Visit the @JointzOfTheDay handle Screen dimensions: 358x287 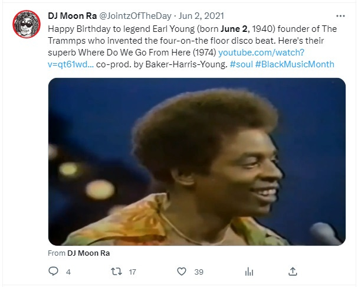coord(136,16)
